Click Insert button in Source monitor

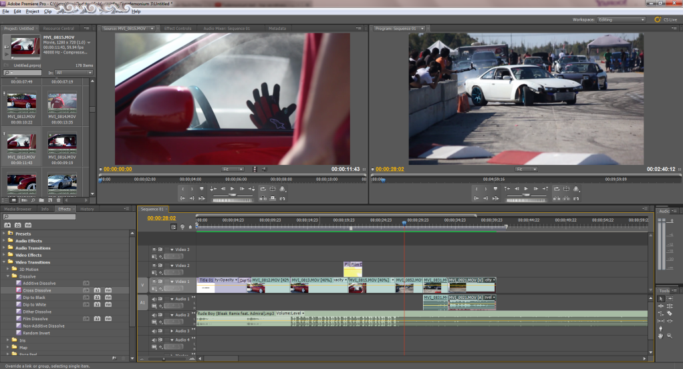[263, 198]
